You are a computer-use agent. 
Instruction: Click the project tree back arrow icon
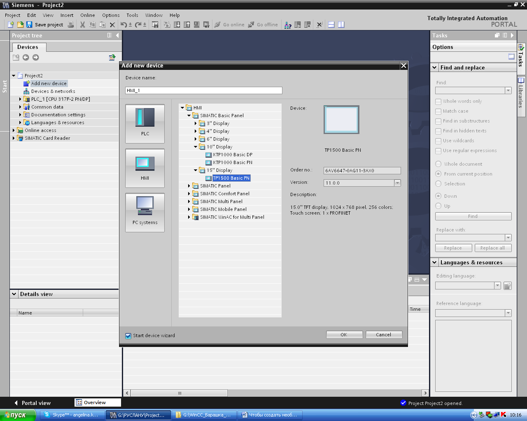click(26, 58)
